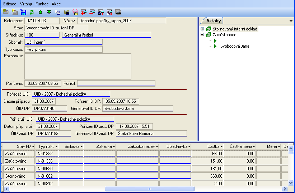This screenshot has height=193, width=295.
Task: Click the Stornovaný interní doklad node icon
Action: 208,29
